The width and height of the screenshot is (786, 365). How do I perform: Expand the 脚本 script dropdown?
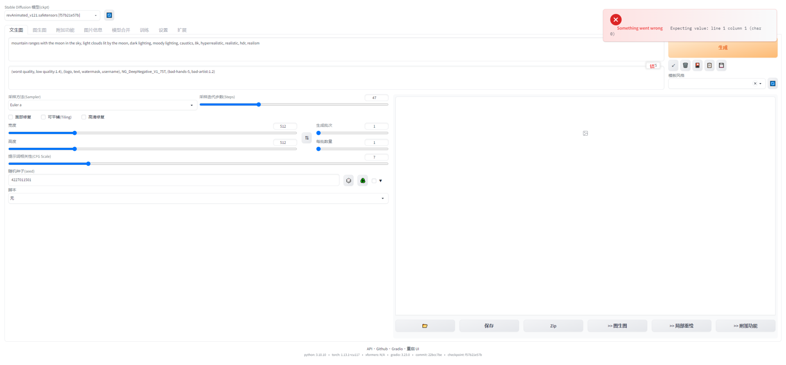(x=198, y=198)
